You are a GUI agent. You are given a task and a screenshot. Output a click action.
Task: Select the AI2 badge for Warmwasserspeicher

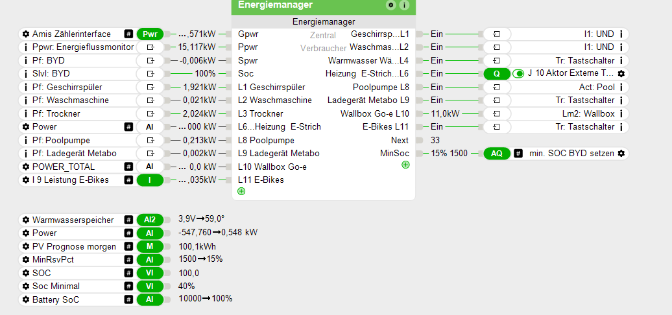pos(150,220)
